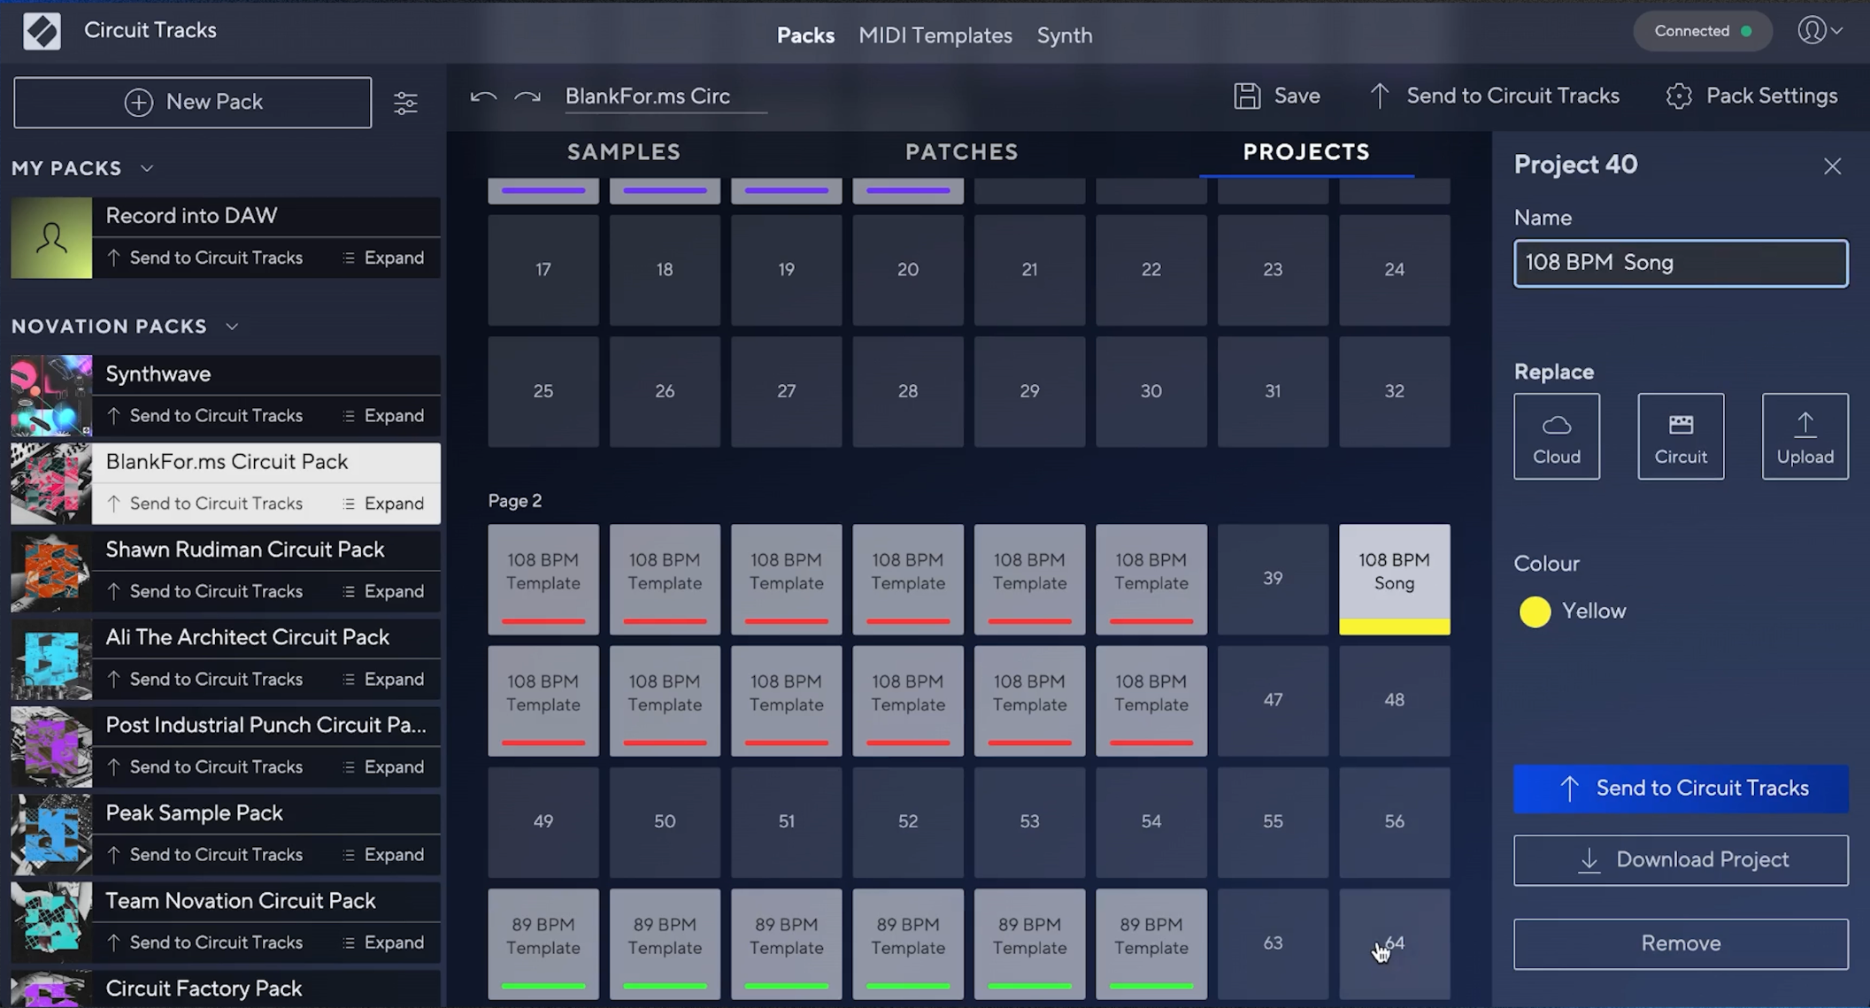This screenshot has width=1870, height=1008.
Task: Send Synthwave pack to Circuit Tracks
Action: click(205, 415)
